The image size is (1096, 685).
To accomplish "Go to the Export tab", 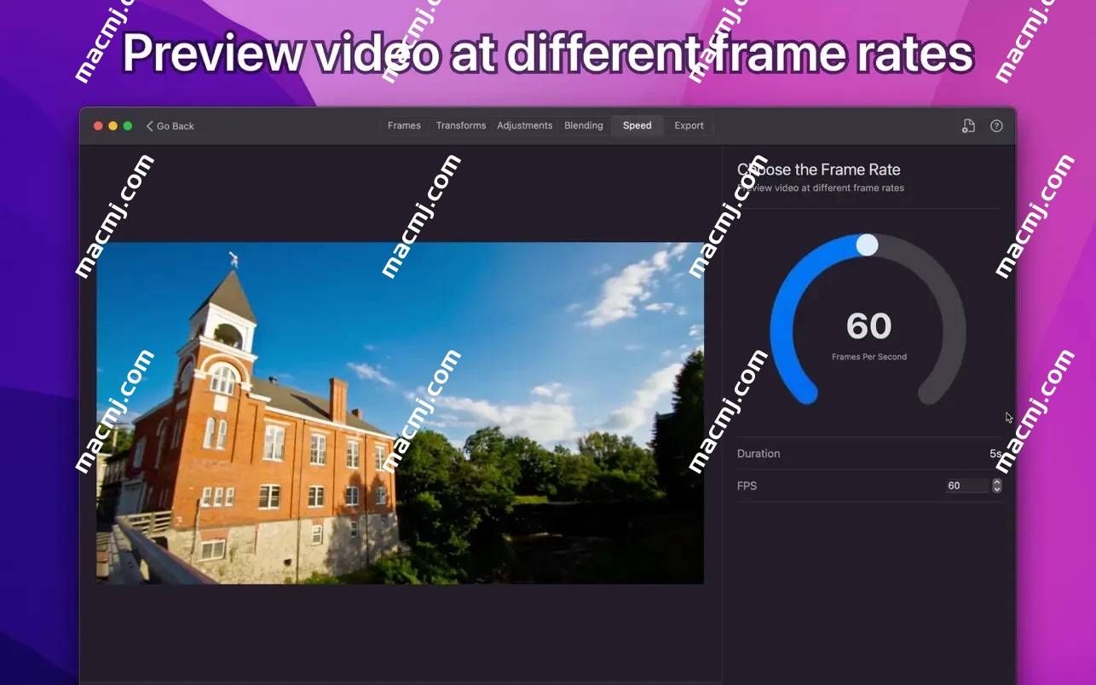I will pyautogui.click(x=689, y=125).
